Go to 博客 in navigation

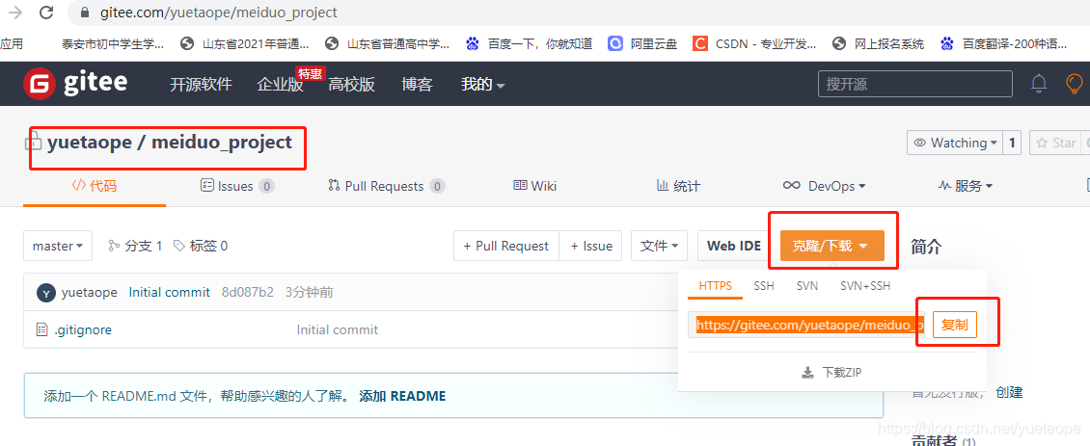click(x=417, y=85)
